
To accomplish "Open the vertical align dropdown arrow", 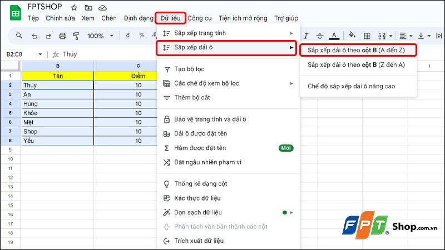I will 429,36.
